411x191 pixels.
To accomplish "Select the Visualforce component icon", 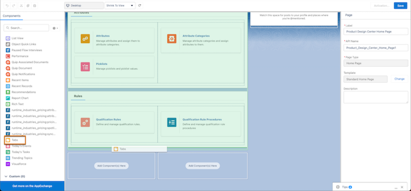I will click(x=8, y=164).
